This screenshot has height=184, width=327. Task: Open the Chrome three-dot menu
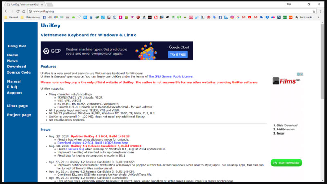coord(320,11)
